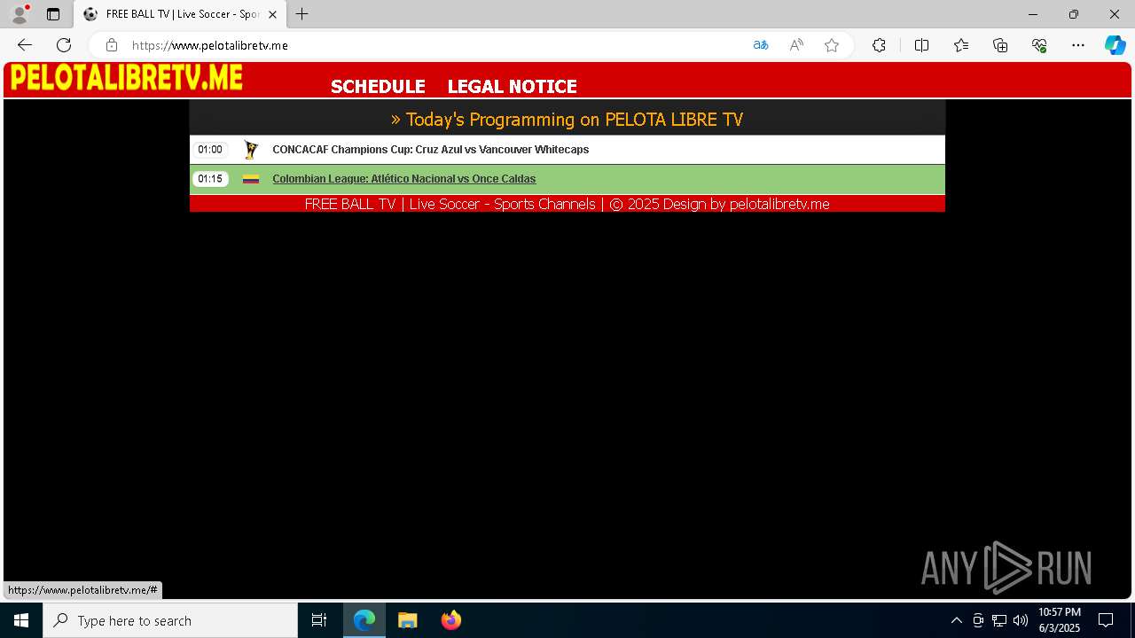Click the CONCACAF trophy icon

(251, 150)
